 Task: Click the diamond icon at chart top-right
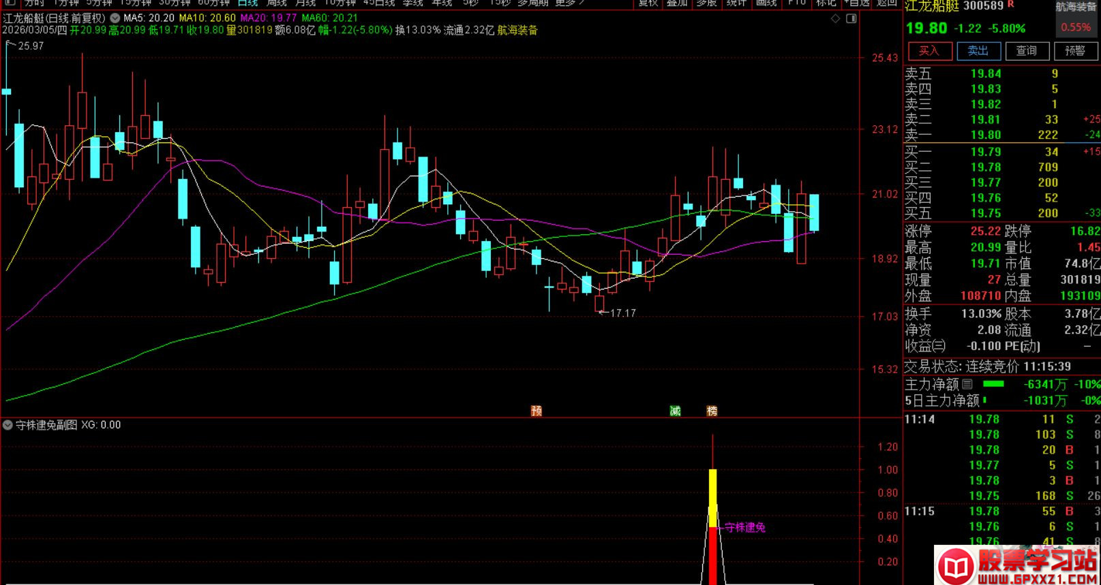(x=835, y=18)
